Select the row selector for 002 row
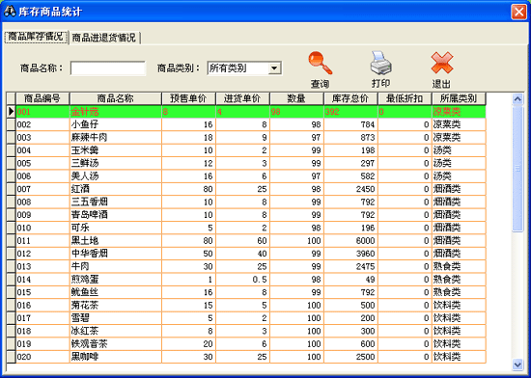 pos(12,124)
